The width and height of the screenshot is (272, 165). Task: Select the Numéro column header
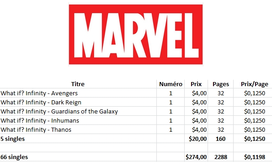click(171, 84)
